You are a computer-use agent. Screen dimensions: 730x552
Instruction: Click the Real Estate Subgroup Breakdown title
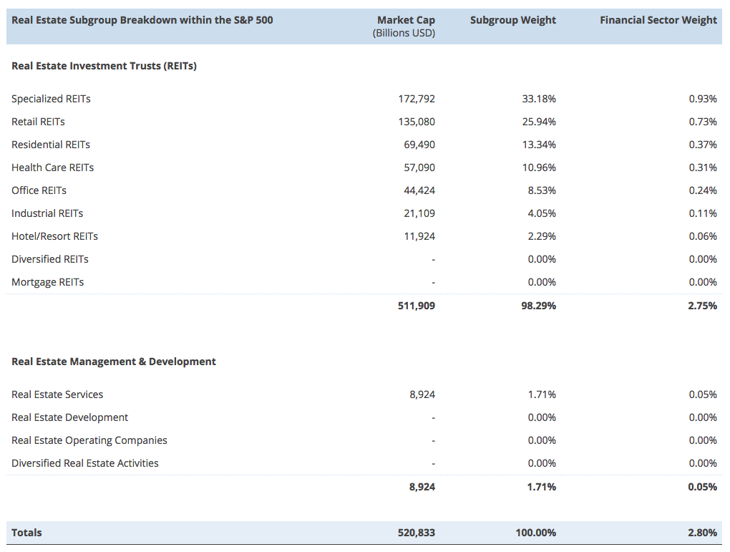(x=142, y=20)
